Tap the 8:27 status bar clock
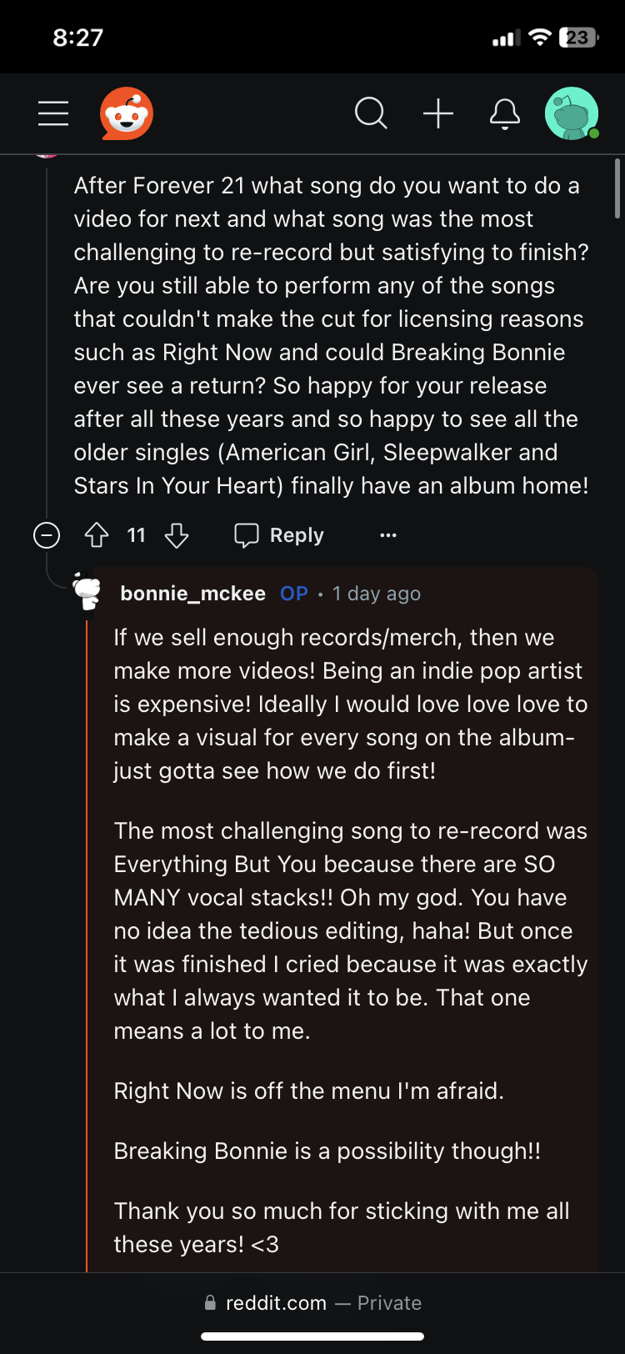625x1354 pixels. pos(78,38)
